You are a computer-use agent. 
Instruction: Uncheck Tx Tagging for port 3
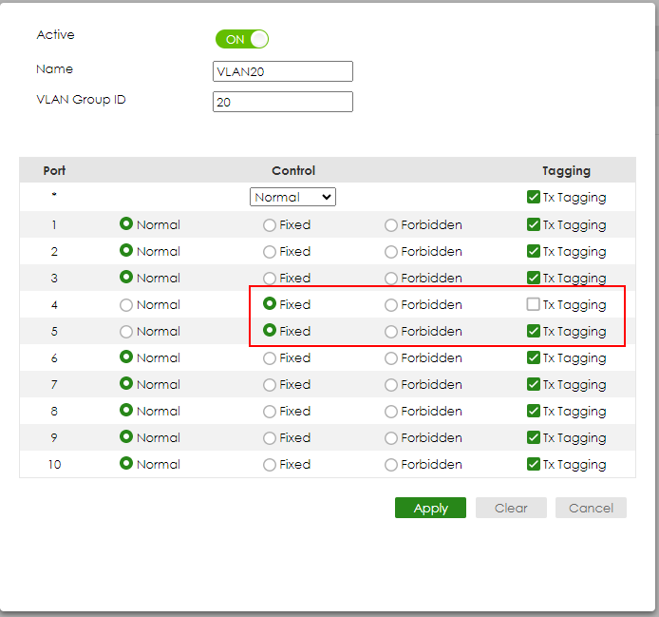coord(534,279)
